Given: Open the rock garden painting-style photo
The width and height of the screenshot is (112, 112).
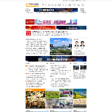Looking at the screenshot, I should pos(66,104).
